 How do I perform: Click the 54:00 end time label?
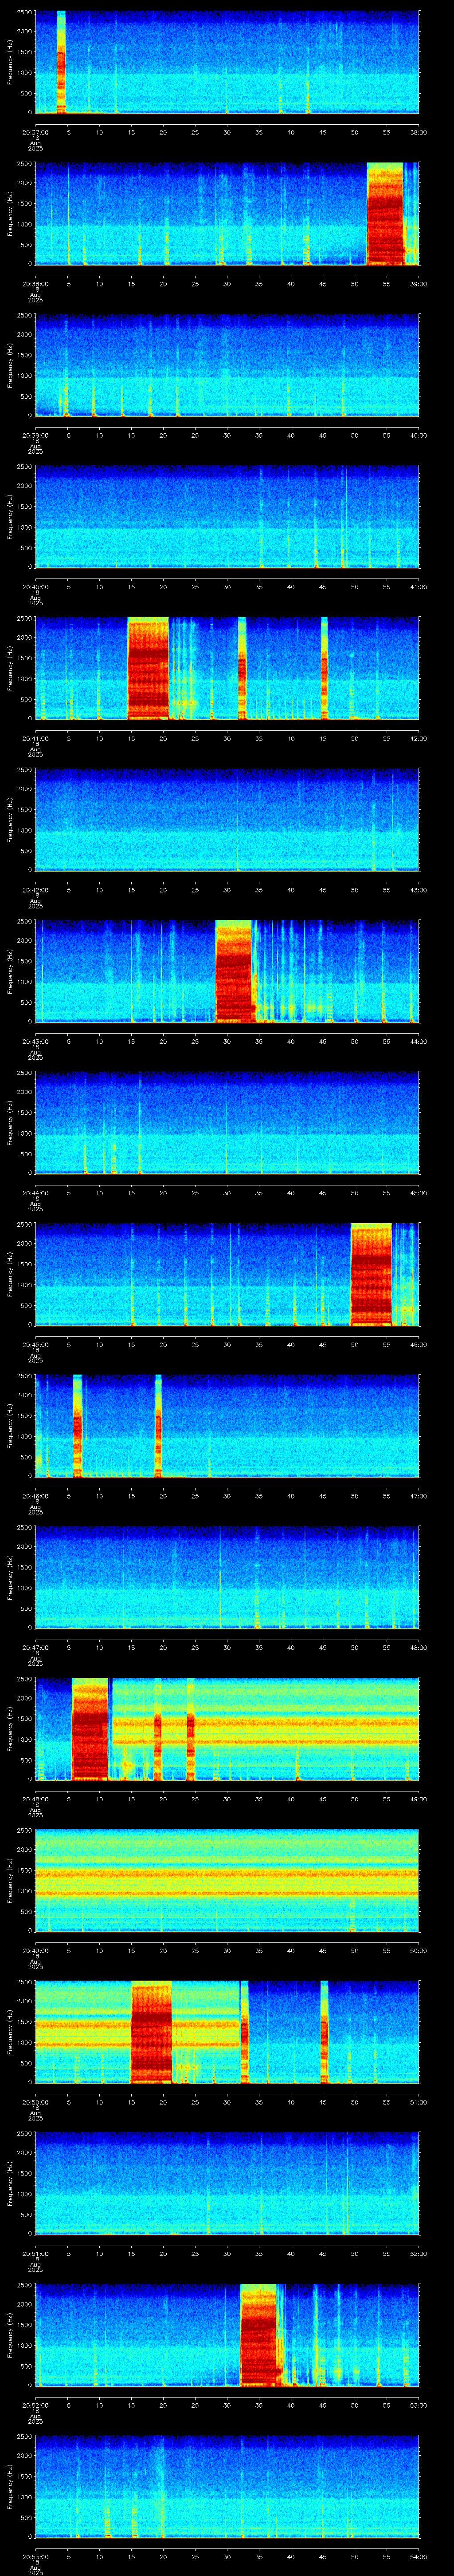tap(418, 2556)
